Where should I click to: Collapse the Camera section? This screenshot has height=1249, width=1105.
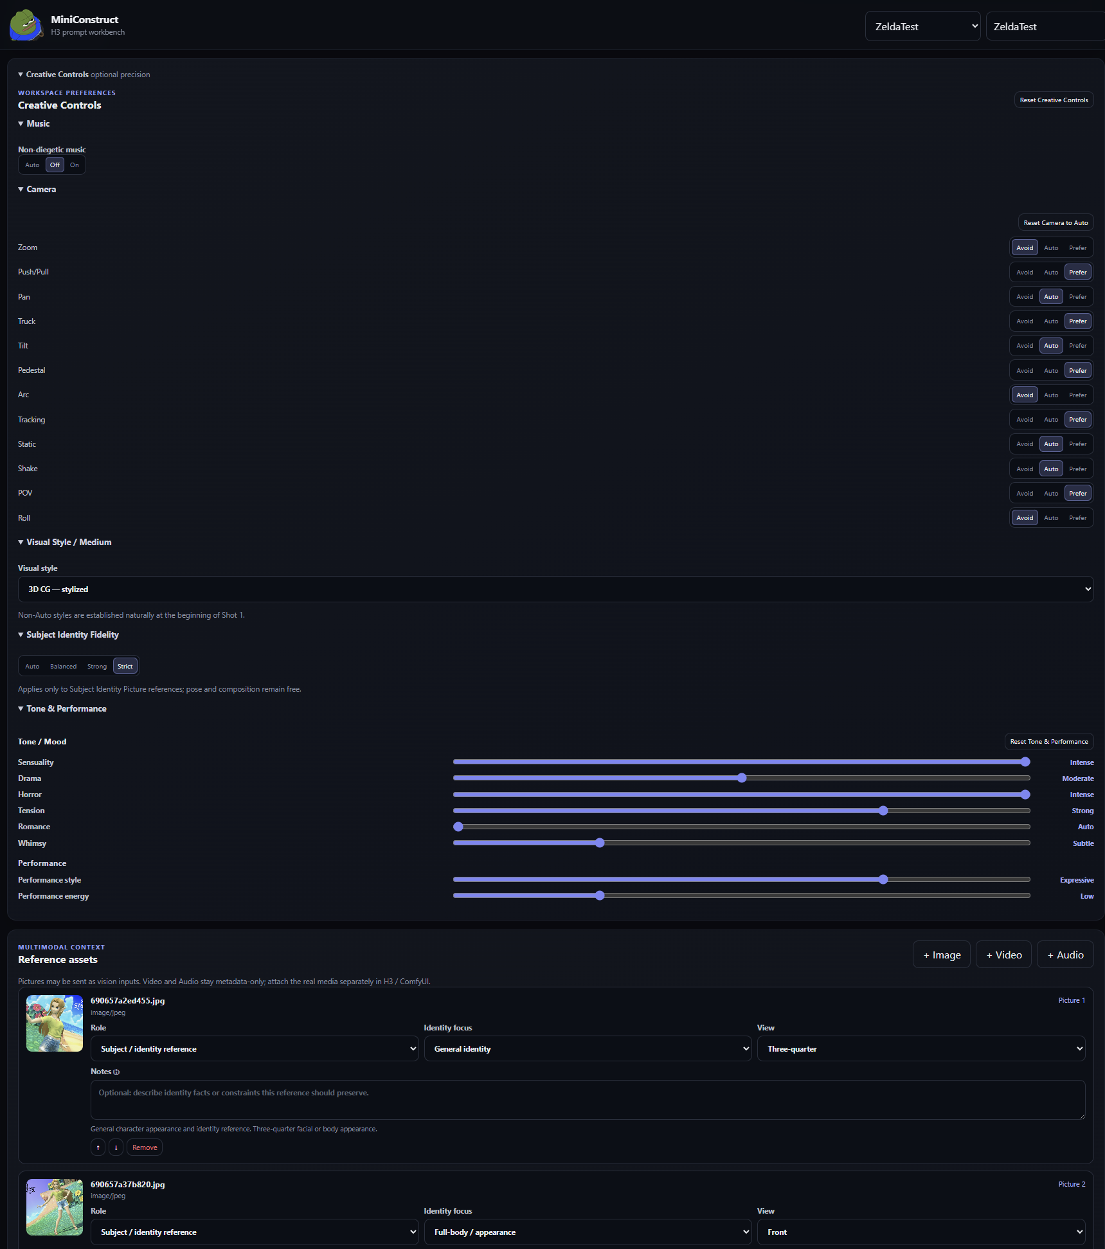tap(37, 190)
